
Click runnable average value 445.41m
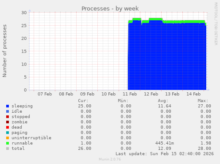(x=165, y=143)
